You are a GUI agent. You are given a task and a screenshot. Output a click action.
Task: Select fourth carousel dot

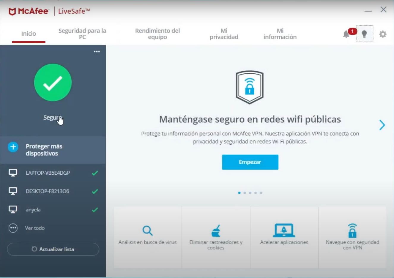[256, 193]
